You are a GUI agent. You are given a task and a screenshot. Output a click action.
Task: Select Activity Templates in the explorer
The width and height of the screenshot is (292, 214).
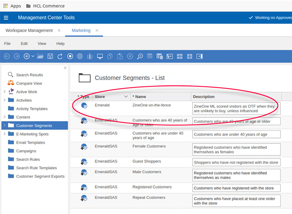[32, 109]
